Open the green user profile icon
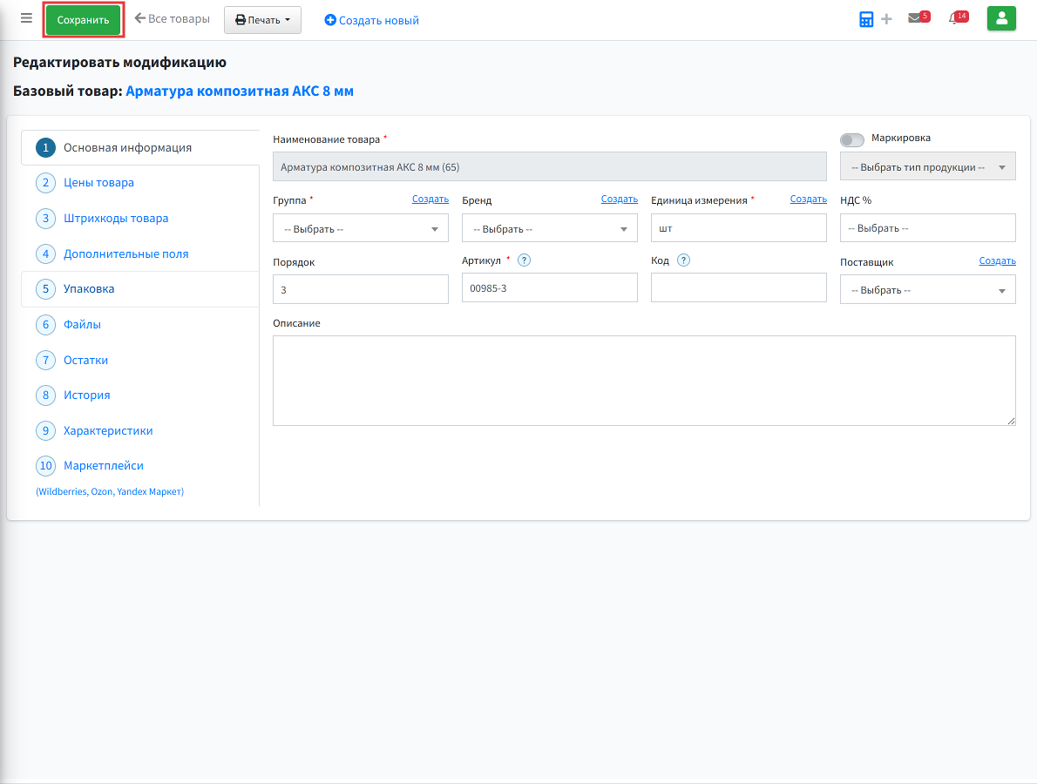 [1001, 18]
